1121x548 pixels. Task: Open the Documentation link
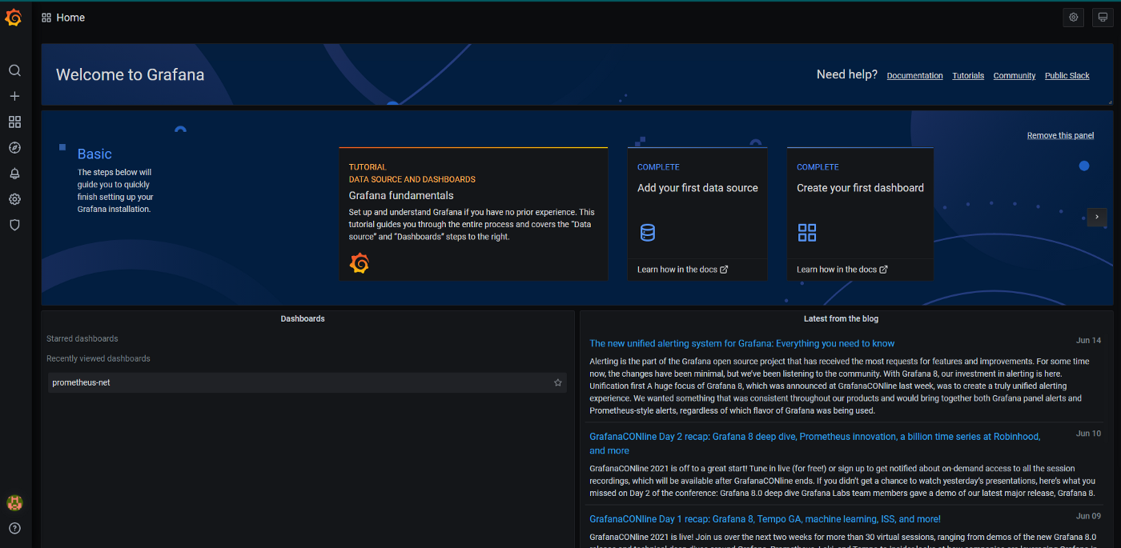[x=914, y=75]
